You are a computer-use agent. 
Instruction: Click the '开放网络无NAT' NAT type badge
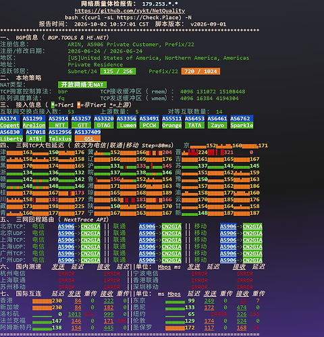[x=82, y=84]
